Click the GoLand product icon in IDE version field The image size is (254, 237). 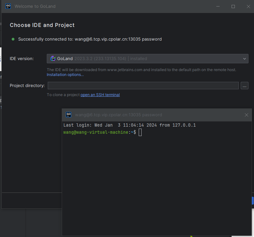point(53,58)
